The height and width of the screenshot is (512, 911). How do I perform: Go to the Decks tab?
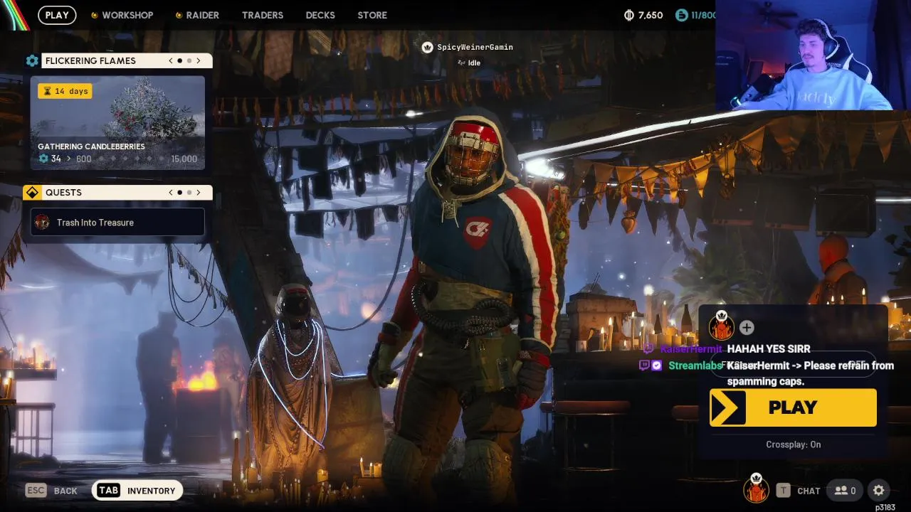(320, 15)
